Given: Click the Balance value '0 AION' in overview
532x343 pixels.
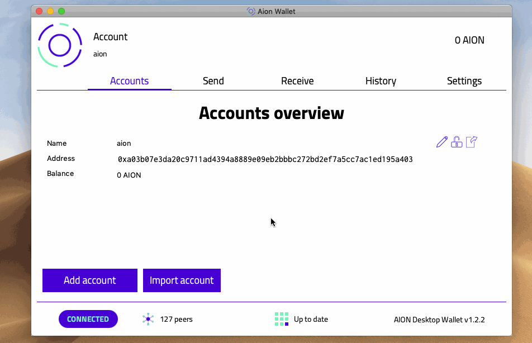Looking at the screenshot, I should click(129, 175).
